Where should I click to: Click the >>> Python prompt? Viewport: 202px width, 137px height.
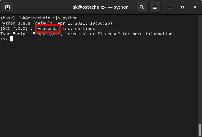click(4, 39)
